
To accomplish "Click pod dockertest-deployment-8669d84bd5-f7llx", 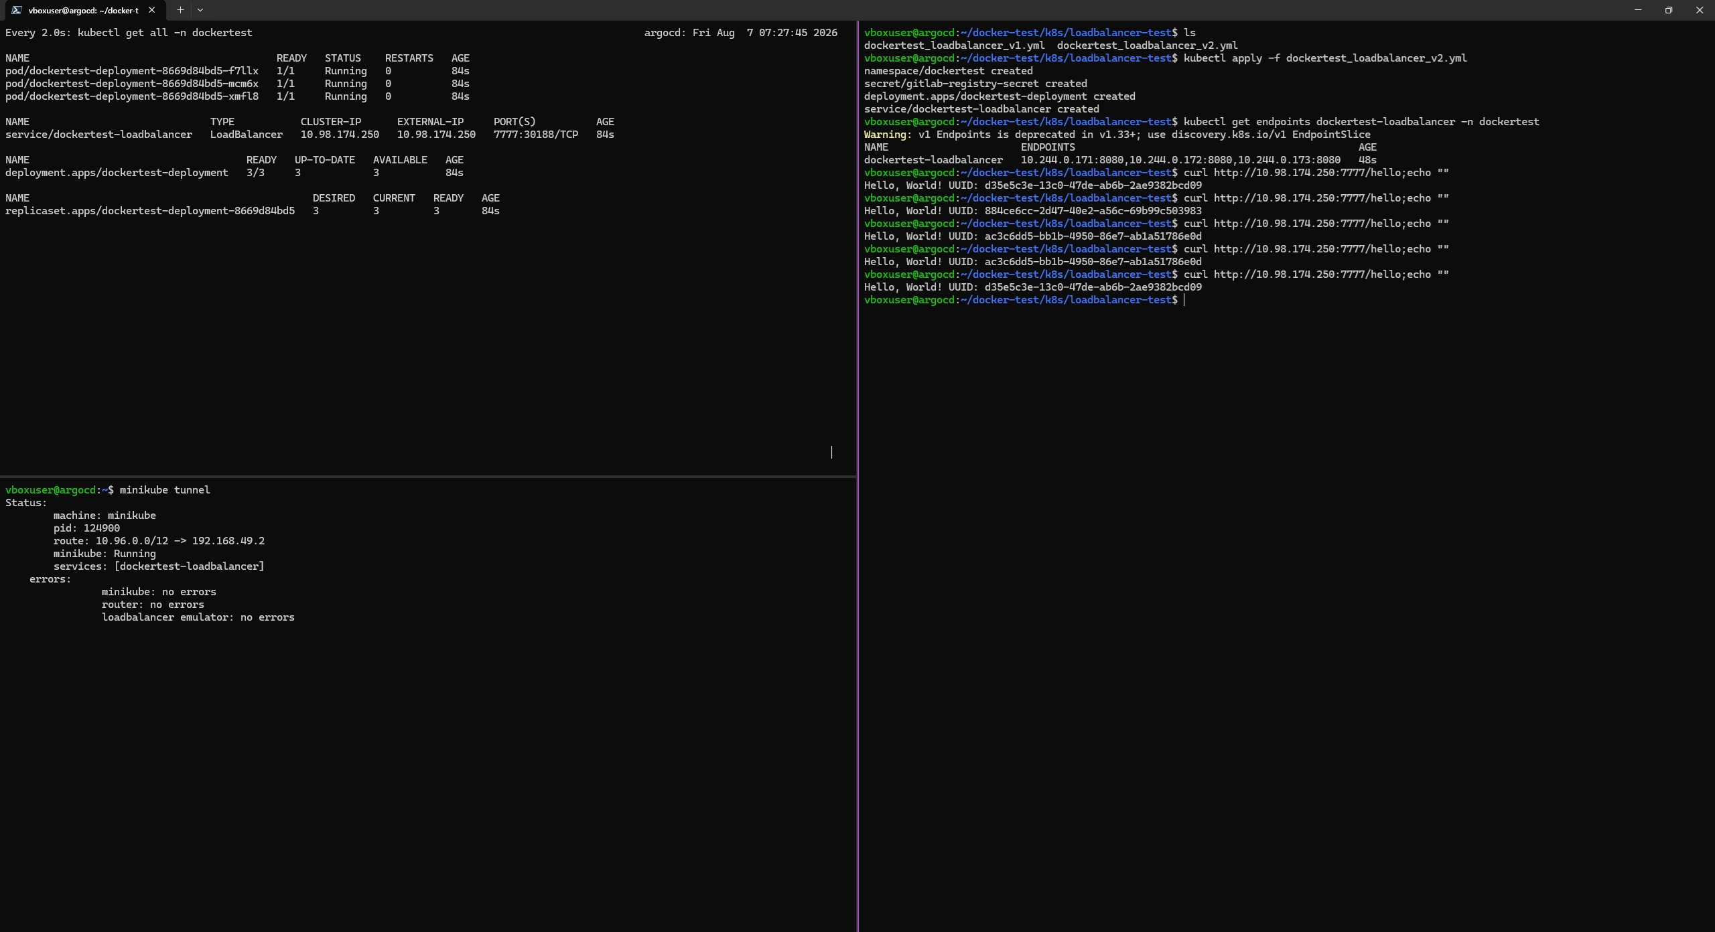I will (x=132, y=71).
